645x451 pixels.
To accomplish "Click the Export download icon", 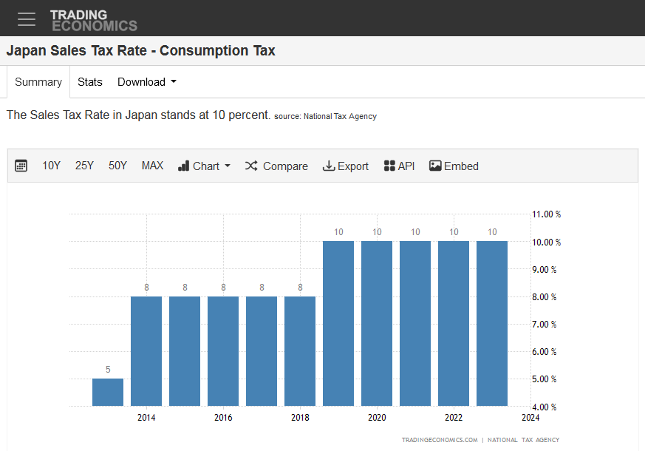I will pos(329,166).
